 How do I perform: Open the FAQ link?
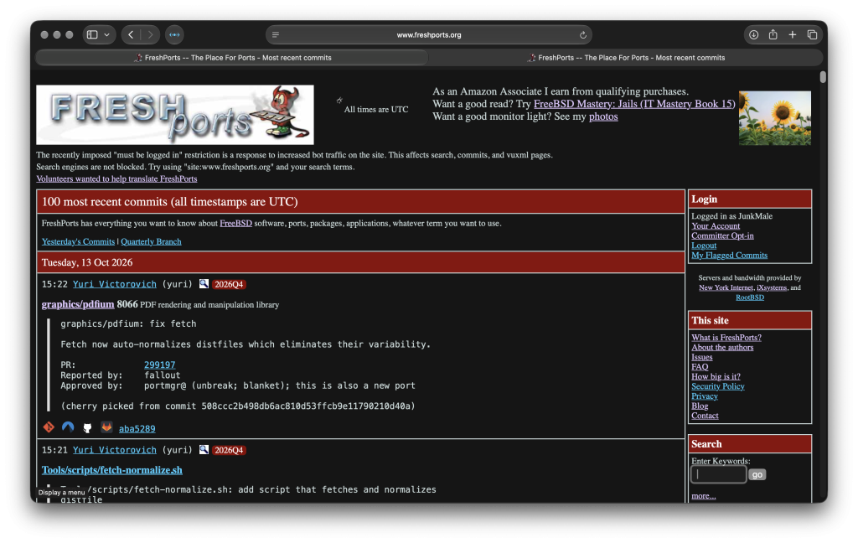coord(700,367)
